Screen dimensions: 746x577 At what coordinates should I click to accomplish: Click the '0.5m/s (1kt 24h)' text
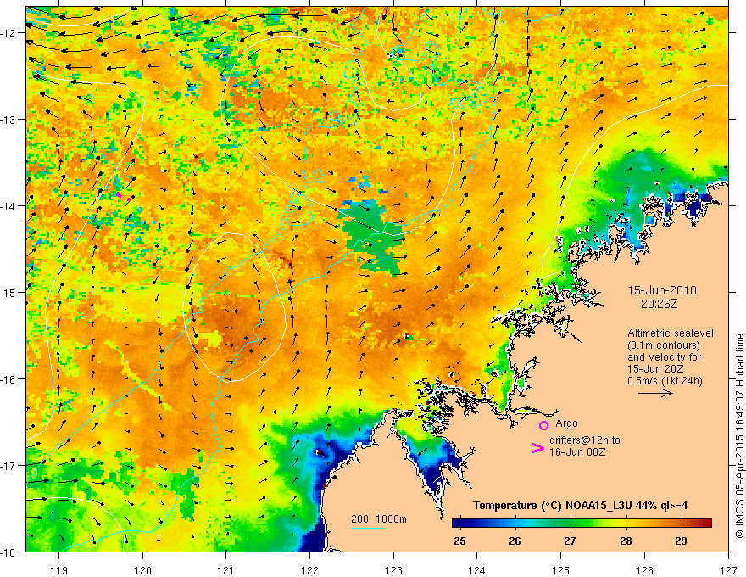[x=665, y=381]
